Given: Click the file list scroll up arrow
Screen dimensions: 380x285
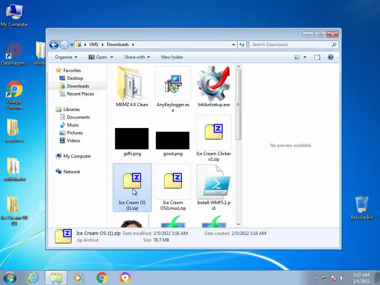Looking at the screenshot, I should pos(239,67).
